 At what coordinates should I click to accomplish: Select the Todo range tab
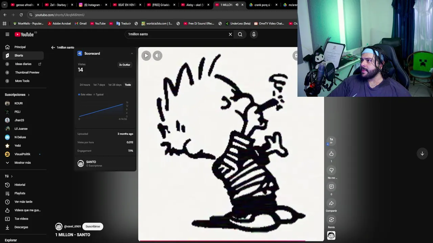click(x=128, y=85)
